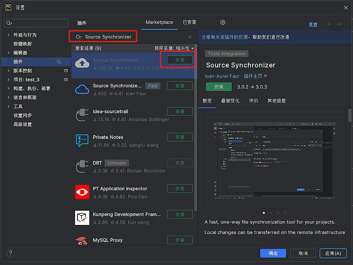This screenshot has width=353, height=265.
Task: Expand the 外观与行为 settings section
Action: (x=8, y=35)
